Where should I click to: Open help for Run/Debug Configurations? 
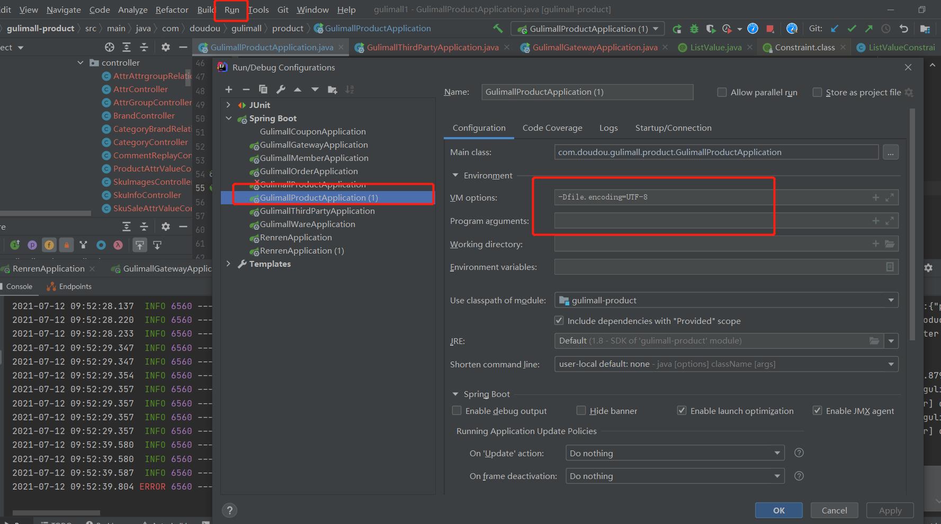tap(229, 510)
